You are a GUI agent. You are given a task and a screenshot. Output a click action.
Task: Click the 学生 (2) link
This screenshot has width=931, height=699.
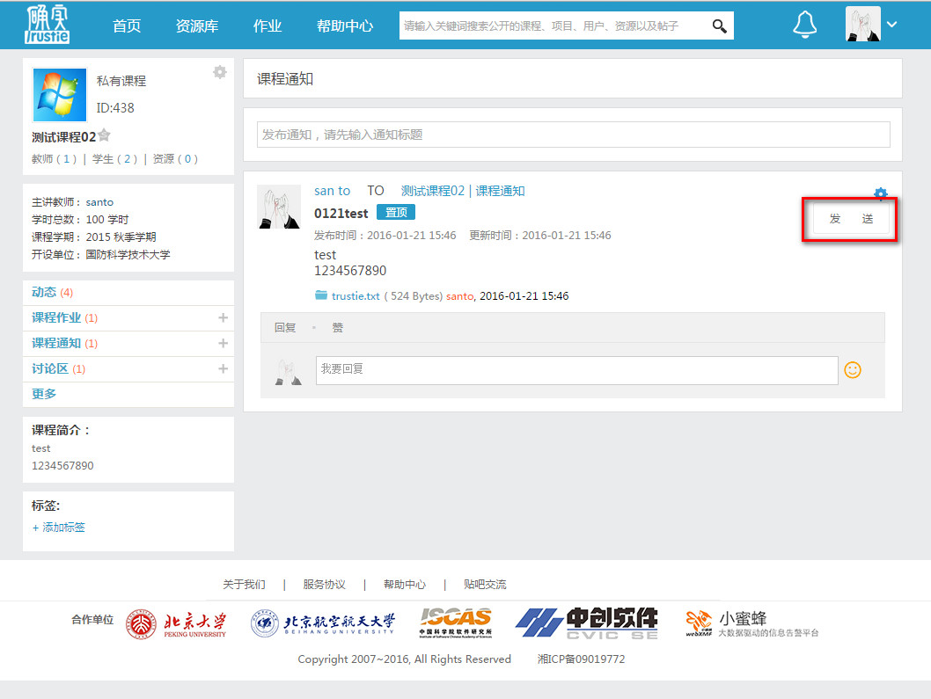point(114,159)
